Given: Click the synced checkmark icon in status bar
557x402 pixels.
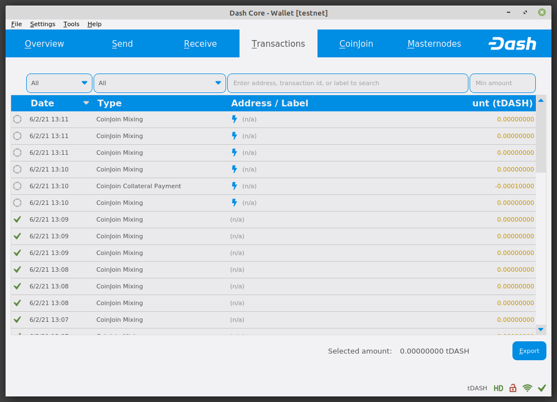Looking at the screenshot, I should 542,388.
